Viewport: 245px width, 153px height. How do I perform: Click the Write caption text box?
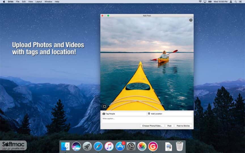tap(147, 120)
